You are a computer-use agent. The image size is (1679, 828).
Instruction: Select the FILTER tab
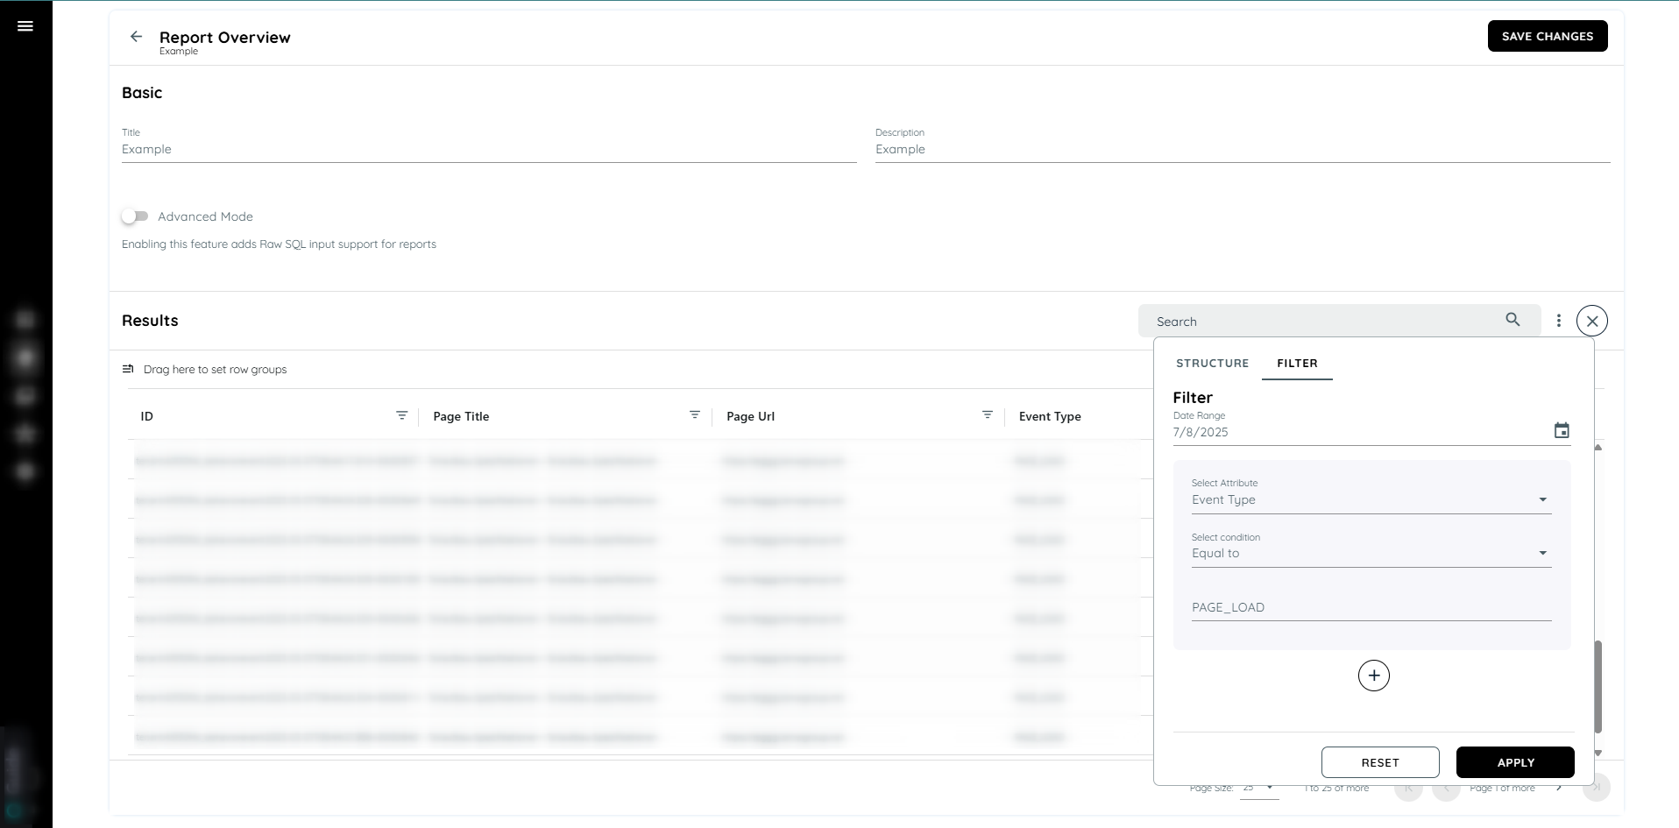(x=1297, y=363)
